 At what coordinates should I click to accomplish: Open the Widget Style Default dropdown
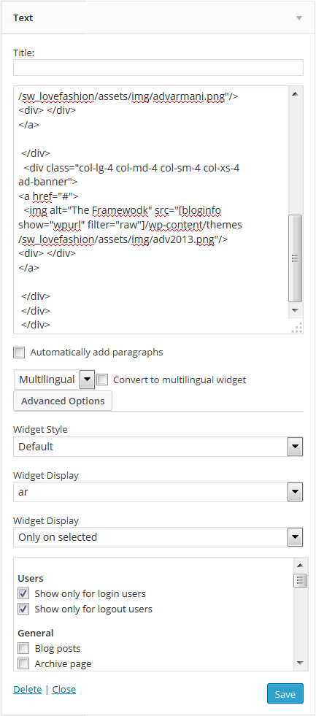click(158, 447)
